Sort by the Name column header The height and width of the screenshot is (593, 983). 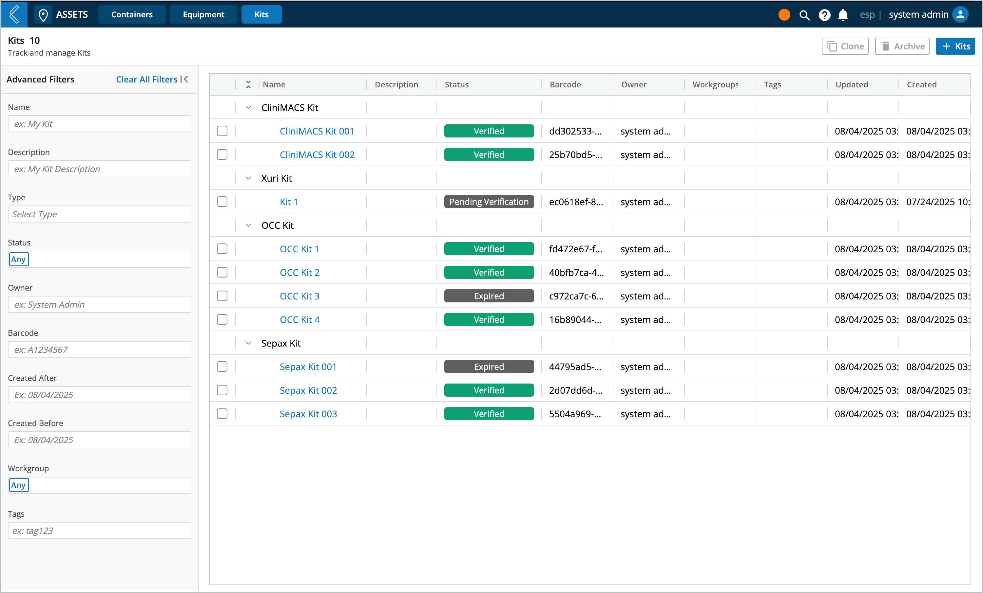pyautogui.click(x=274, y=84)
